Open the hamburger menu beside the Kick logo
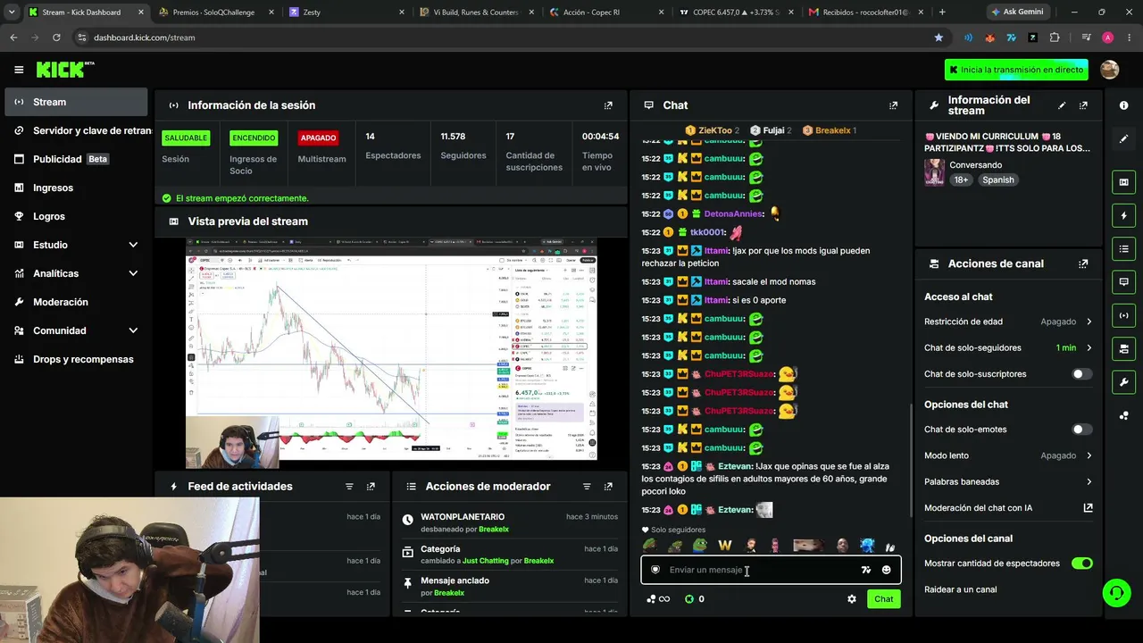 19,70
